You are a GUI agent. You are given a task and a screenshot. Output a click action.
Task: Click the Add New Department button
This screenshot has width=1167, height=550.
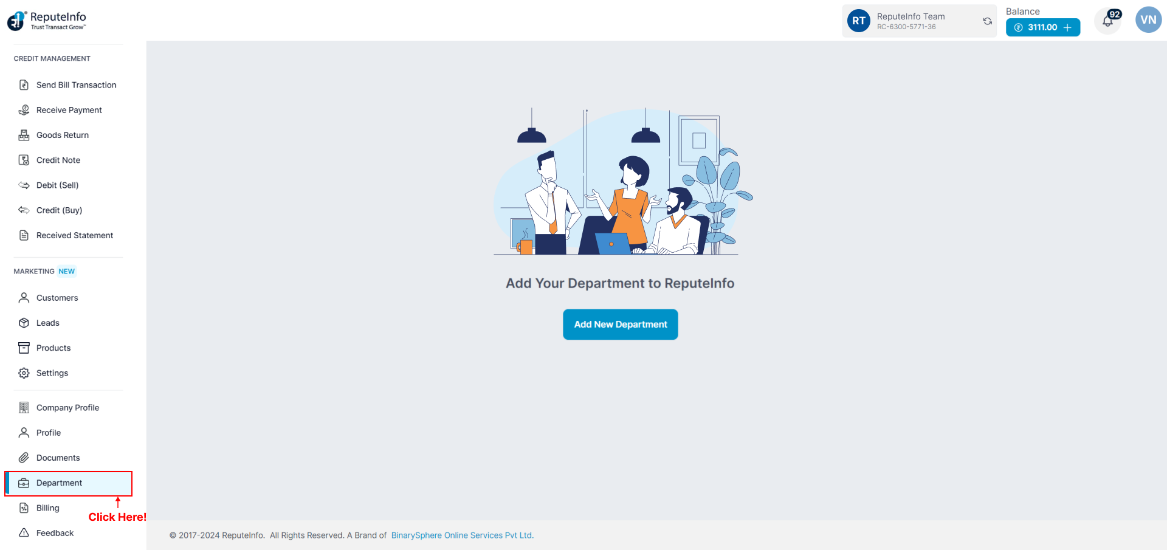[x=620, y=324]
